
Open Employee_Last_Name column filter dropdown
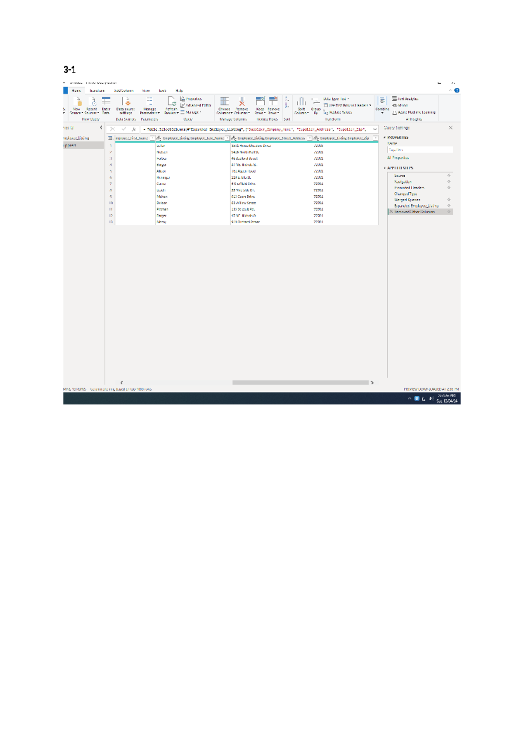pos(227,138)
